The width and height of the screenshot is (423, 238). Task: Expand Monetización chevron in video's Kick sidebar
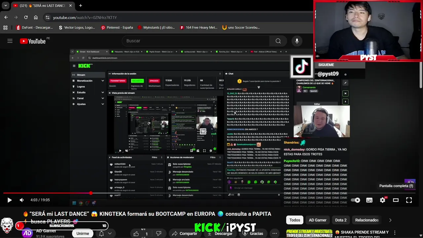pos(102,81)
